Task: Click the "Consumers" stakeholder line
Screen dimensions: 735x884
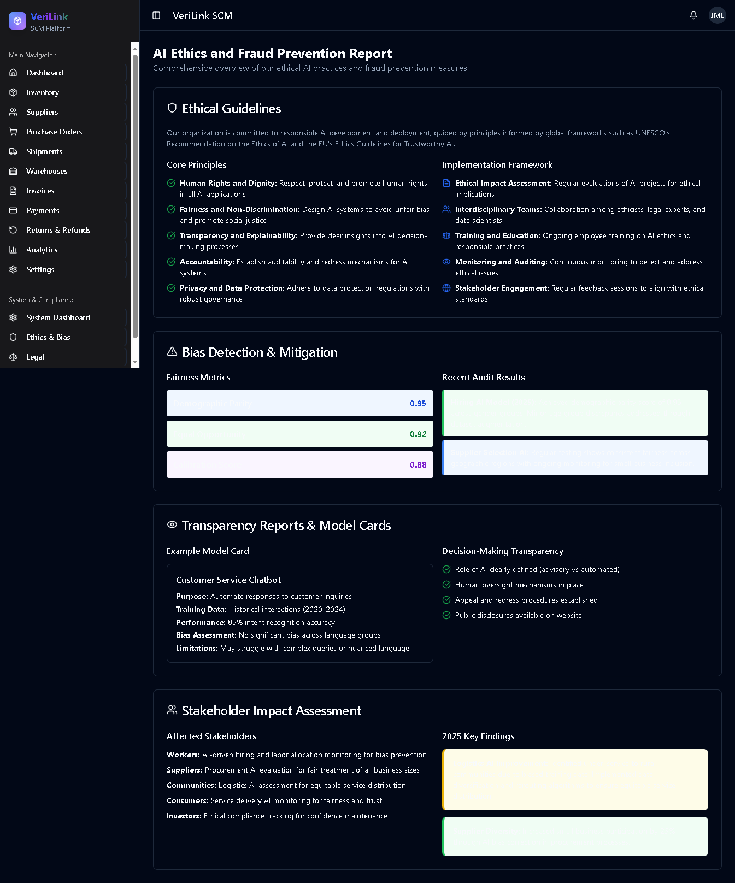Action: (x=274, y=800)
